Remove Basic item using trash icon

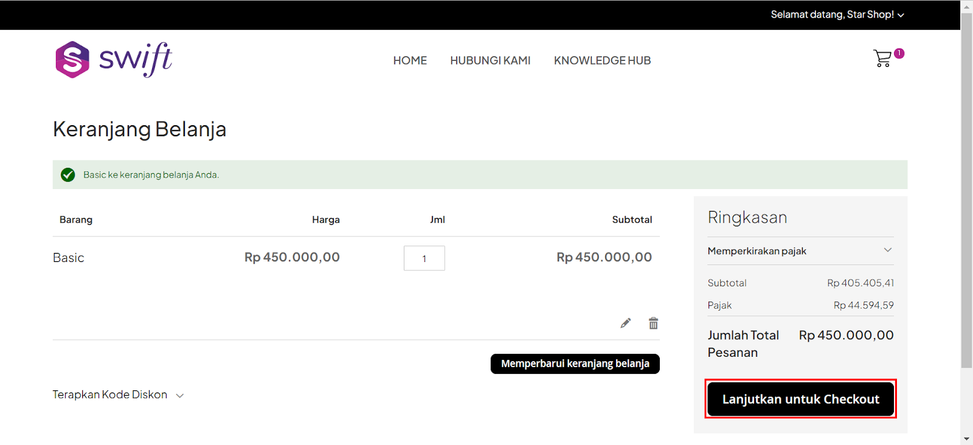(x=653, y=323)
